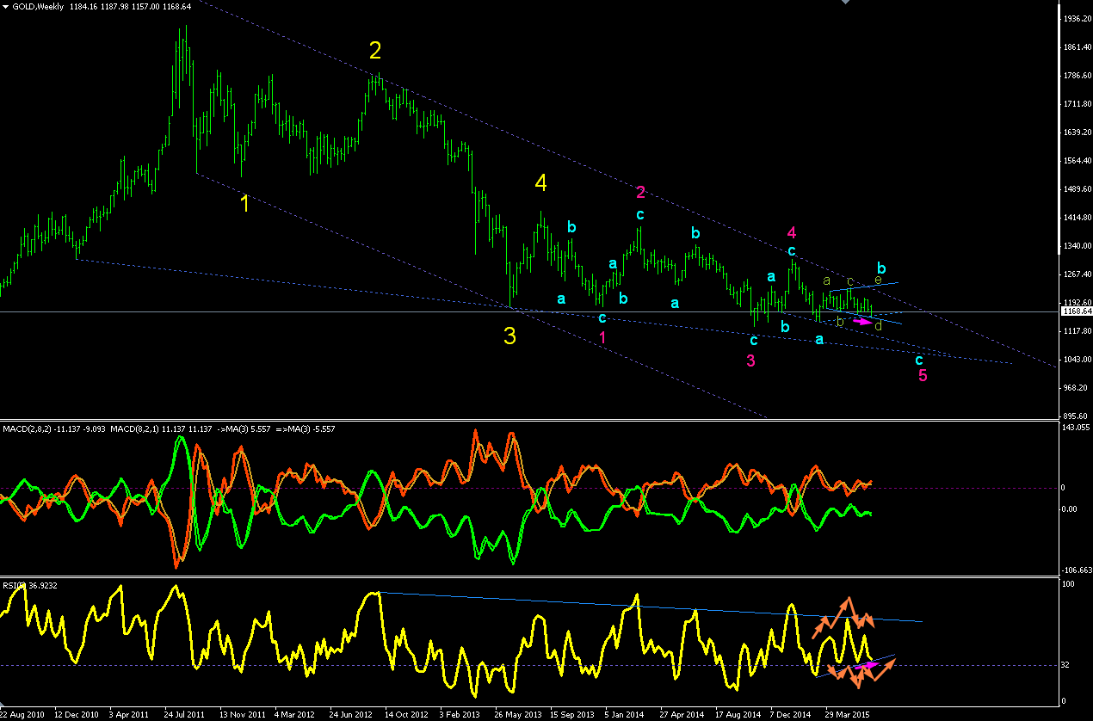Select the magenta wave label 2
Viewport: 1093px width, 721px height.
coord(640,191)
